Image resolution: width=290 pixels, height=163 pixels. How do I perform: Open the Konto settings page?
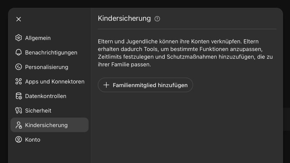(33, 139)
